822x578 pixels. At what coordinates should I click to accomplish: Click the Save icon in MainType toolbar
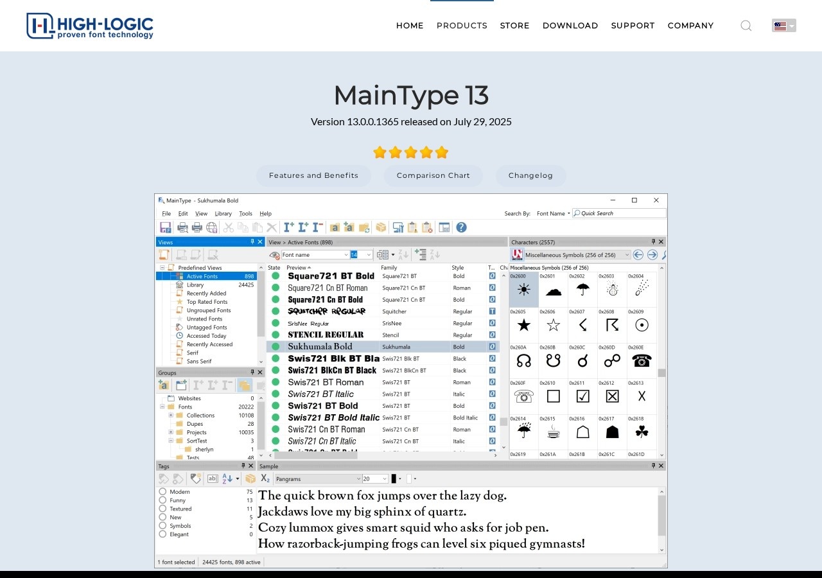pyautogui.click(x=166, y=227)
